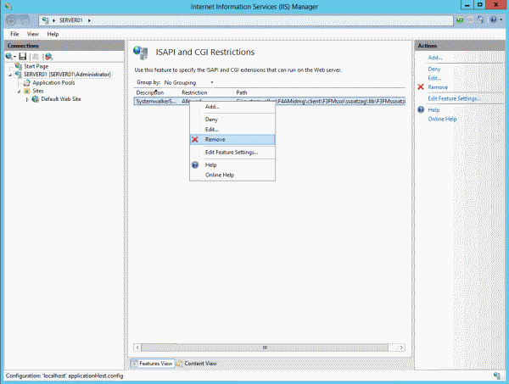Click the status bar network icon
Screen dimensions: 509x384
click(x=496, y=376)
